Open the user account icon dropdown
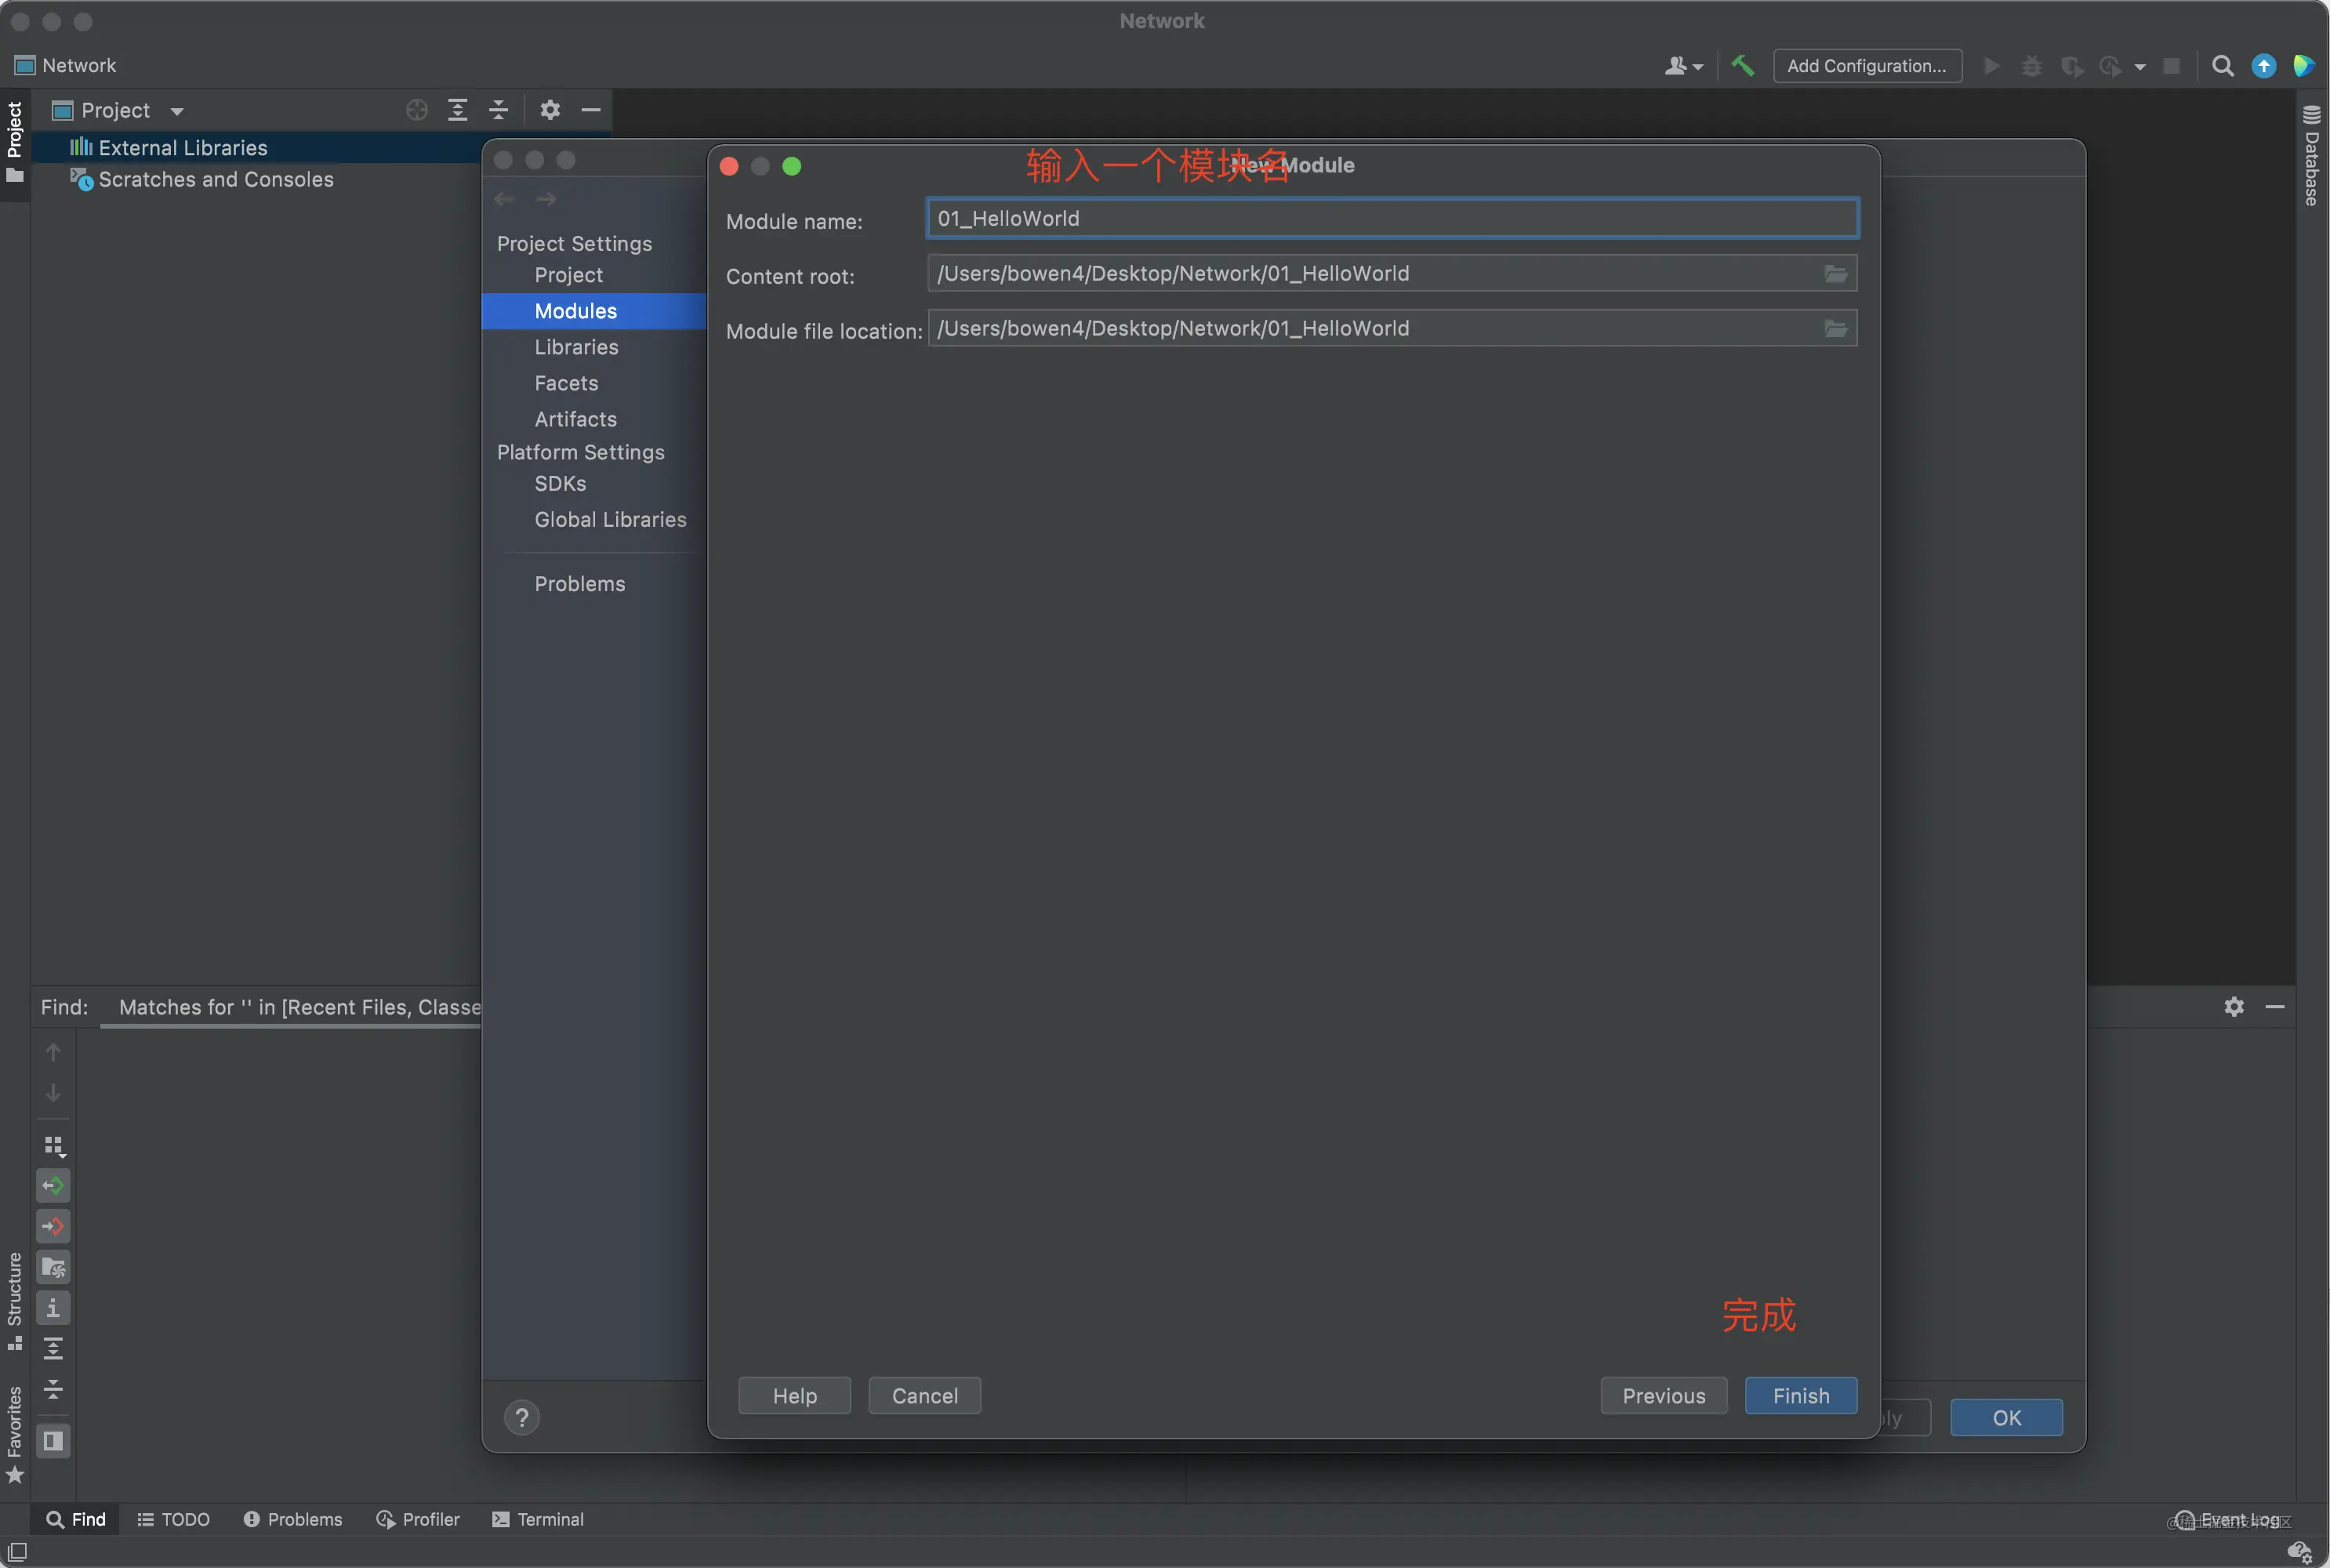Image resolution: width=2330 pixels, height=1568 pixels. point(1683,66)
